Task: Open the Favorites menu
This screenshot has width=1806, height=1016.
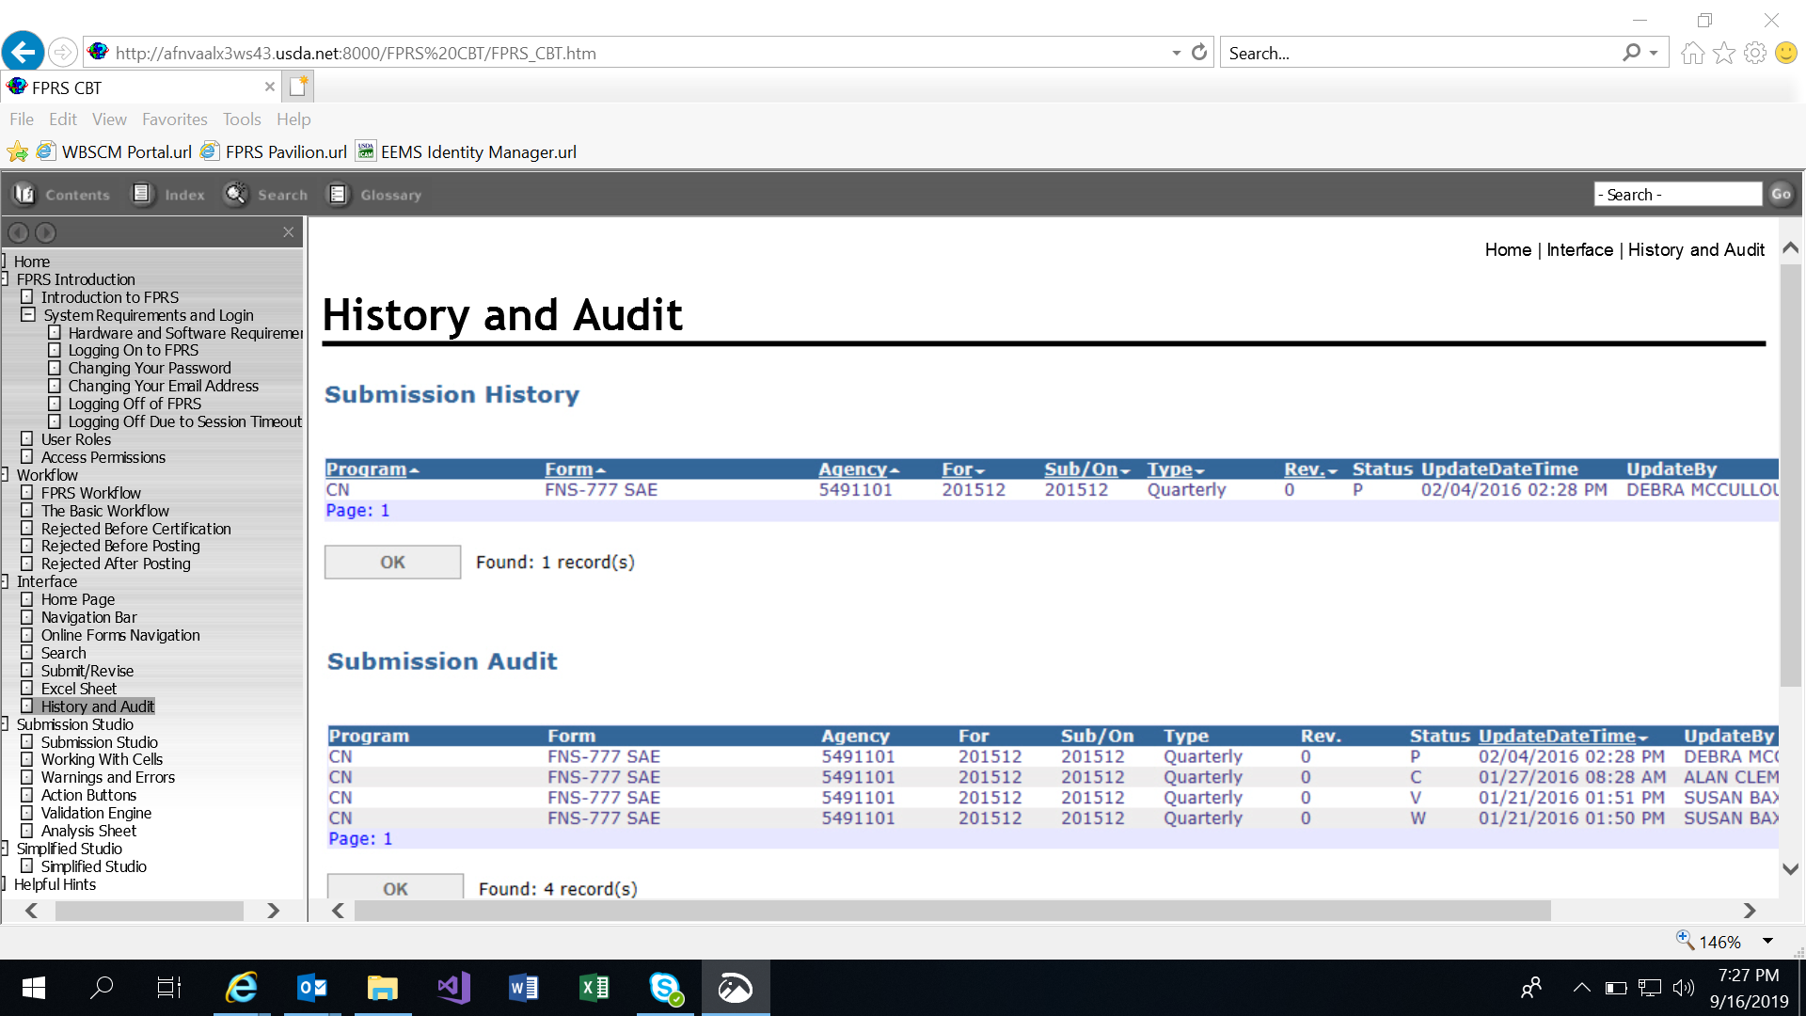Action: [174, 119]
